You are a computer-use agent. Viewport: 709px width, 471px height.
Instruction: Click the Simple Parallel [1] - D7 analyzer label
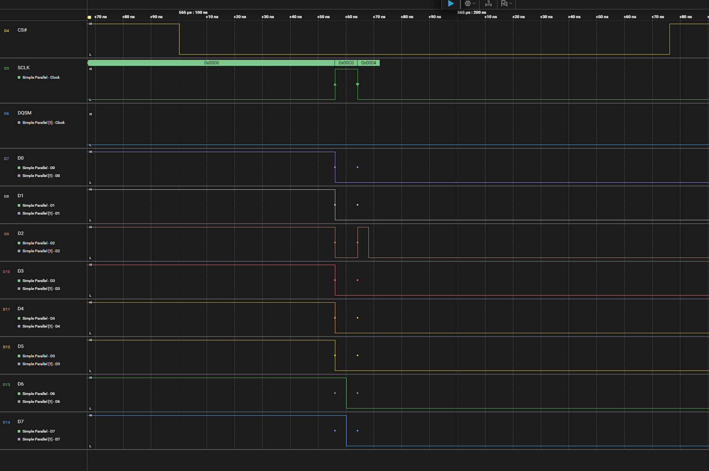(41, 439)
